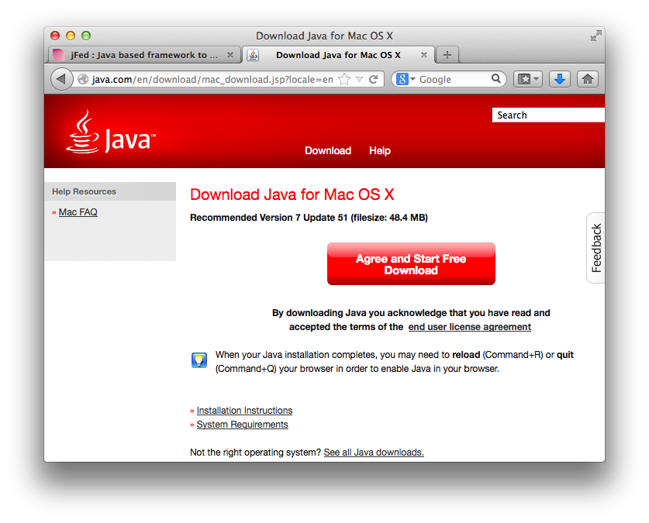Open Installation Instructions link
Viewport: 649px width, 523px height.
click(x=244, y=411)
